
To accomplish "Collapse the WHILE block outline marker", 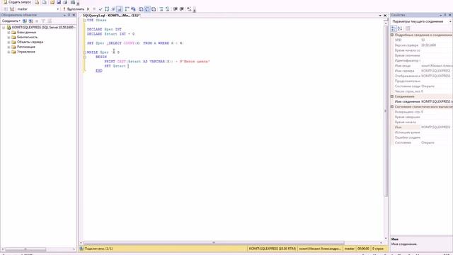I will click(x=85, y=52).
